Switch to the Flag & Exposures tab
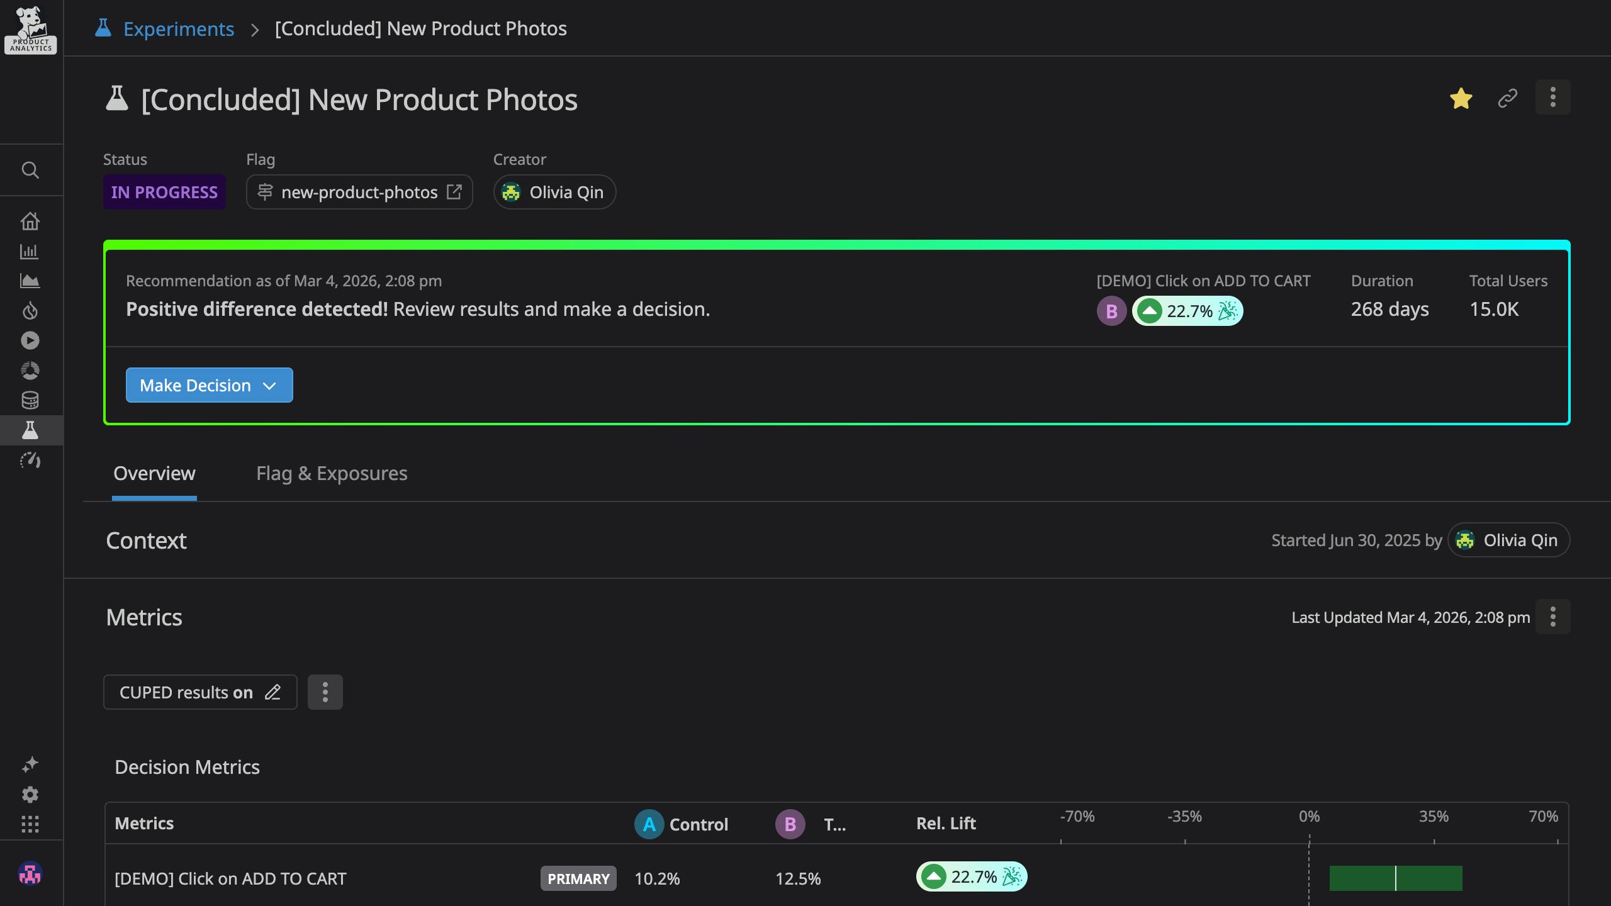This screenshot has height=906, width=1611. (x=332, y=473)
